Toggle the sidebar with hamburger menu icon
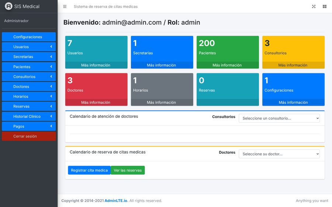The height and width of the screenshot is (207, 332). click(65, 7)
